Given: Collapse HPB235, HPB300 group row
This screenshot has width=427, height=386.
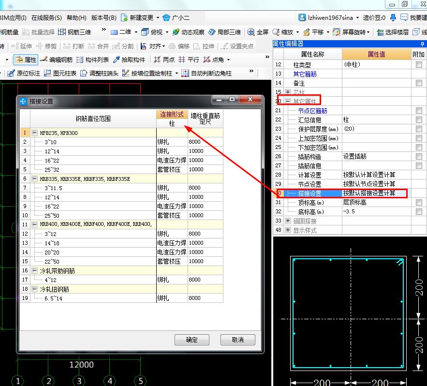Looking at the screenshot, I should [x=34, y=133].
